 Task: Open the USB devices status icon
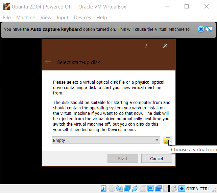click(135, 189)
